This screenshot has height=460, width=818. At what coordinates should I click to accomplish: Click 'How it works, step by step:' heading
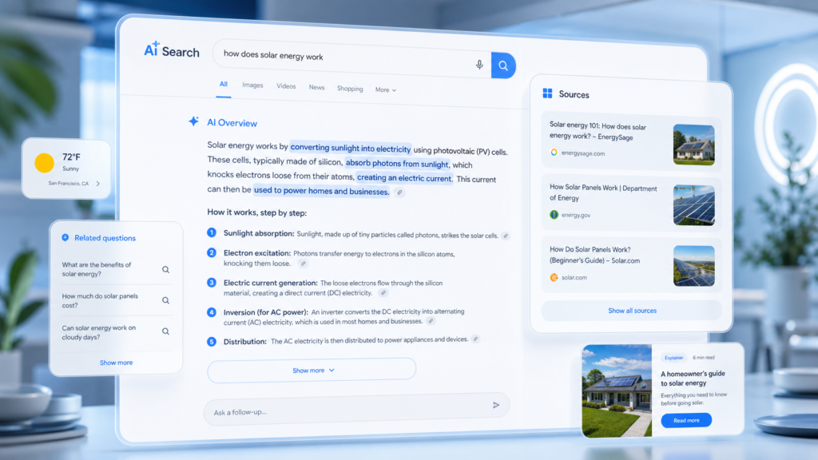pos(256,212)
